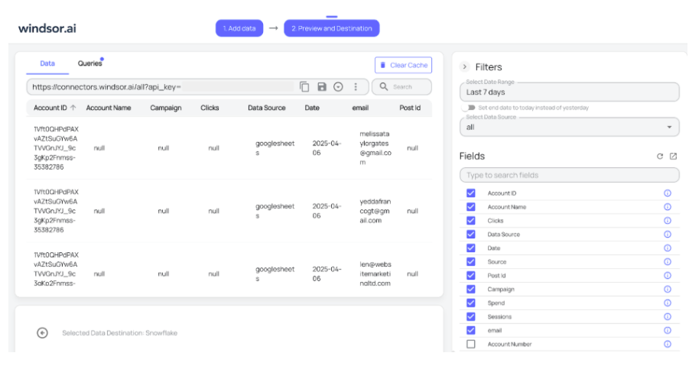Show info for the Spend field
Screen dimensions: 689x369
point(667,303)
